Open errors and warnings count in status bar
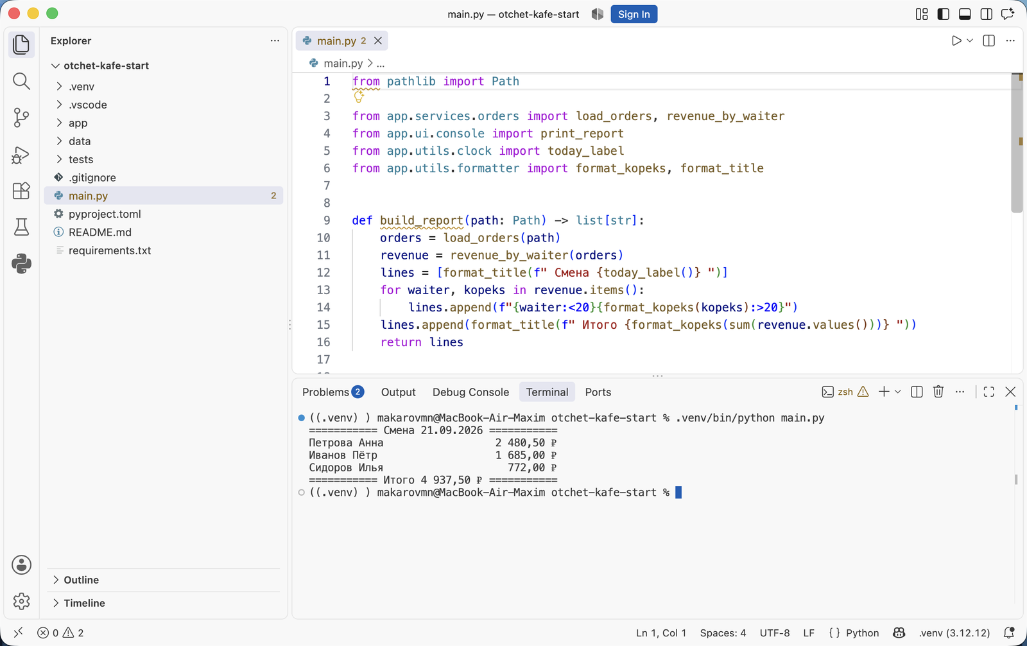 coord(60,633)
